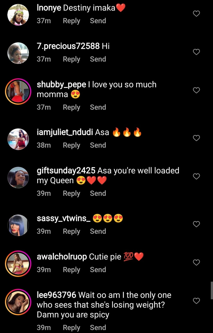Heart giftsunday2425's "well loaded" comment
The width and height of the screenshot is (213, 333).
tap(196, 176)
